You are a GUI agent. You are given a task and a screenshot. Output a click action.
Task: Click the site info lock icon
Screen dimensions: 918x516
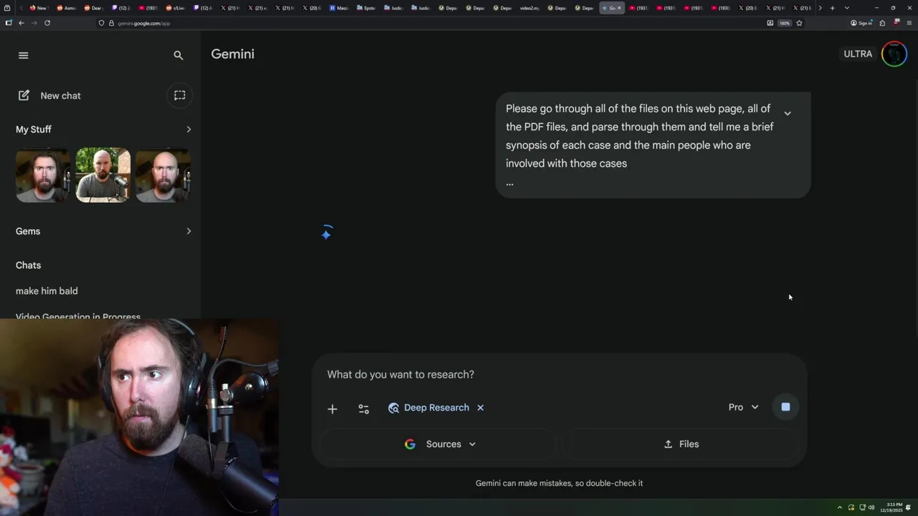[111, 23]
